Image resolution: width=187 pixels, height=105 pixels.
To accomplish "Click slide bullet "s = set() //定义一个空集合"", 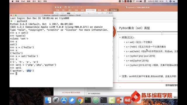I will click(x=139, y=42).
